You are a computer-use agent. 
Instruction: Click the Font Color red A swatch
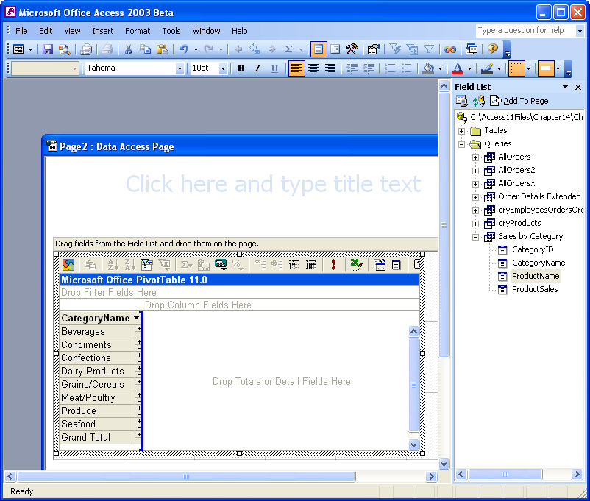tap(458, 68)
